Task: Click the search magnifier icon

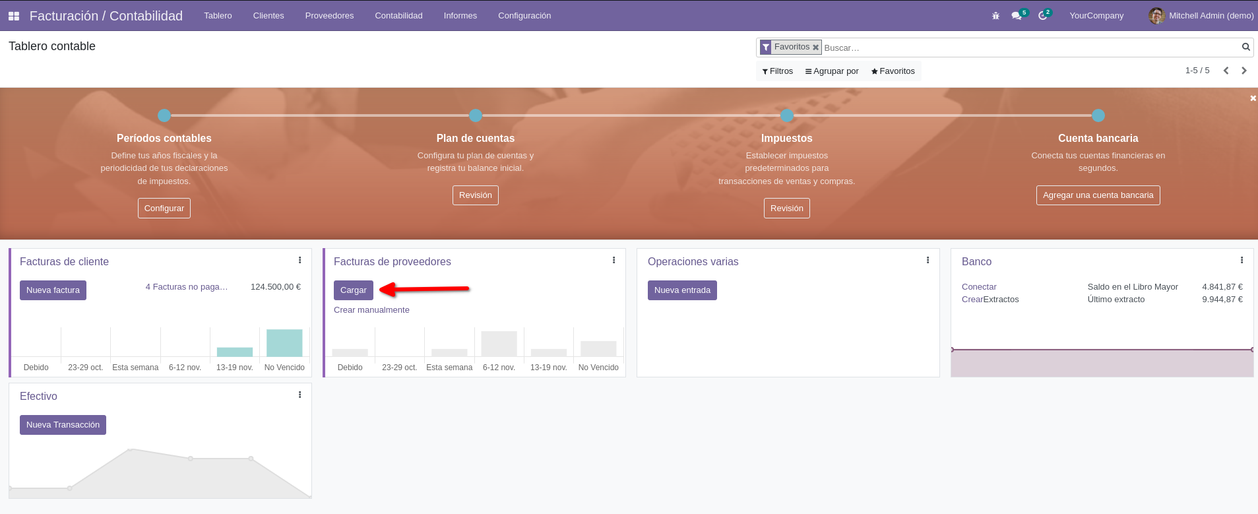Action: (x=1246, y=47)
